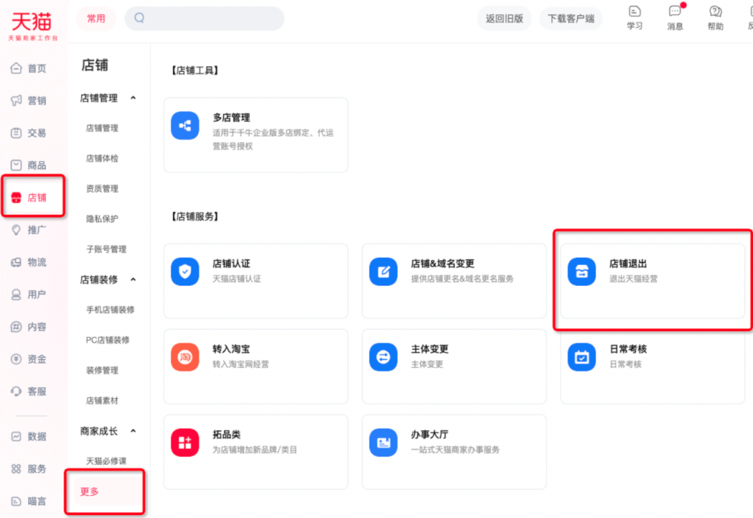The image size is (753, 518).
Task: Select the 服务 services grid icon
Action: click(x=16, y=469)
